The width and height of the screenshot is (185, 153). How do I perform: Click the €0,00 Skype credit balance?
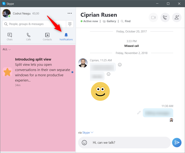[x=36, y=14]
